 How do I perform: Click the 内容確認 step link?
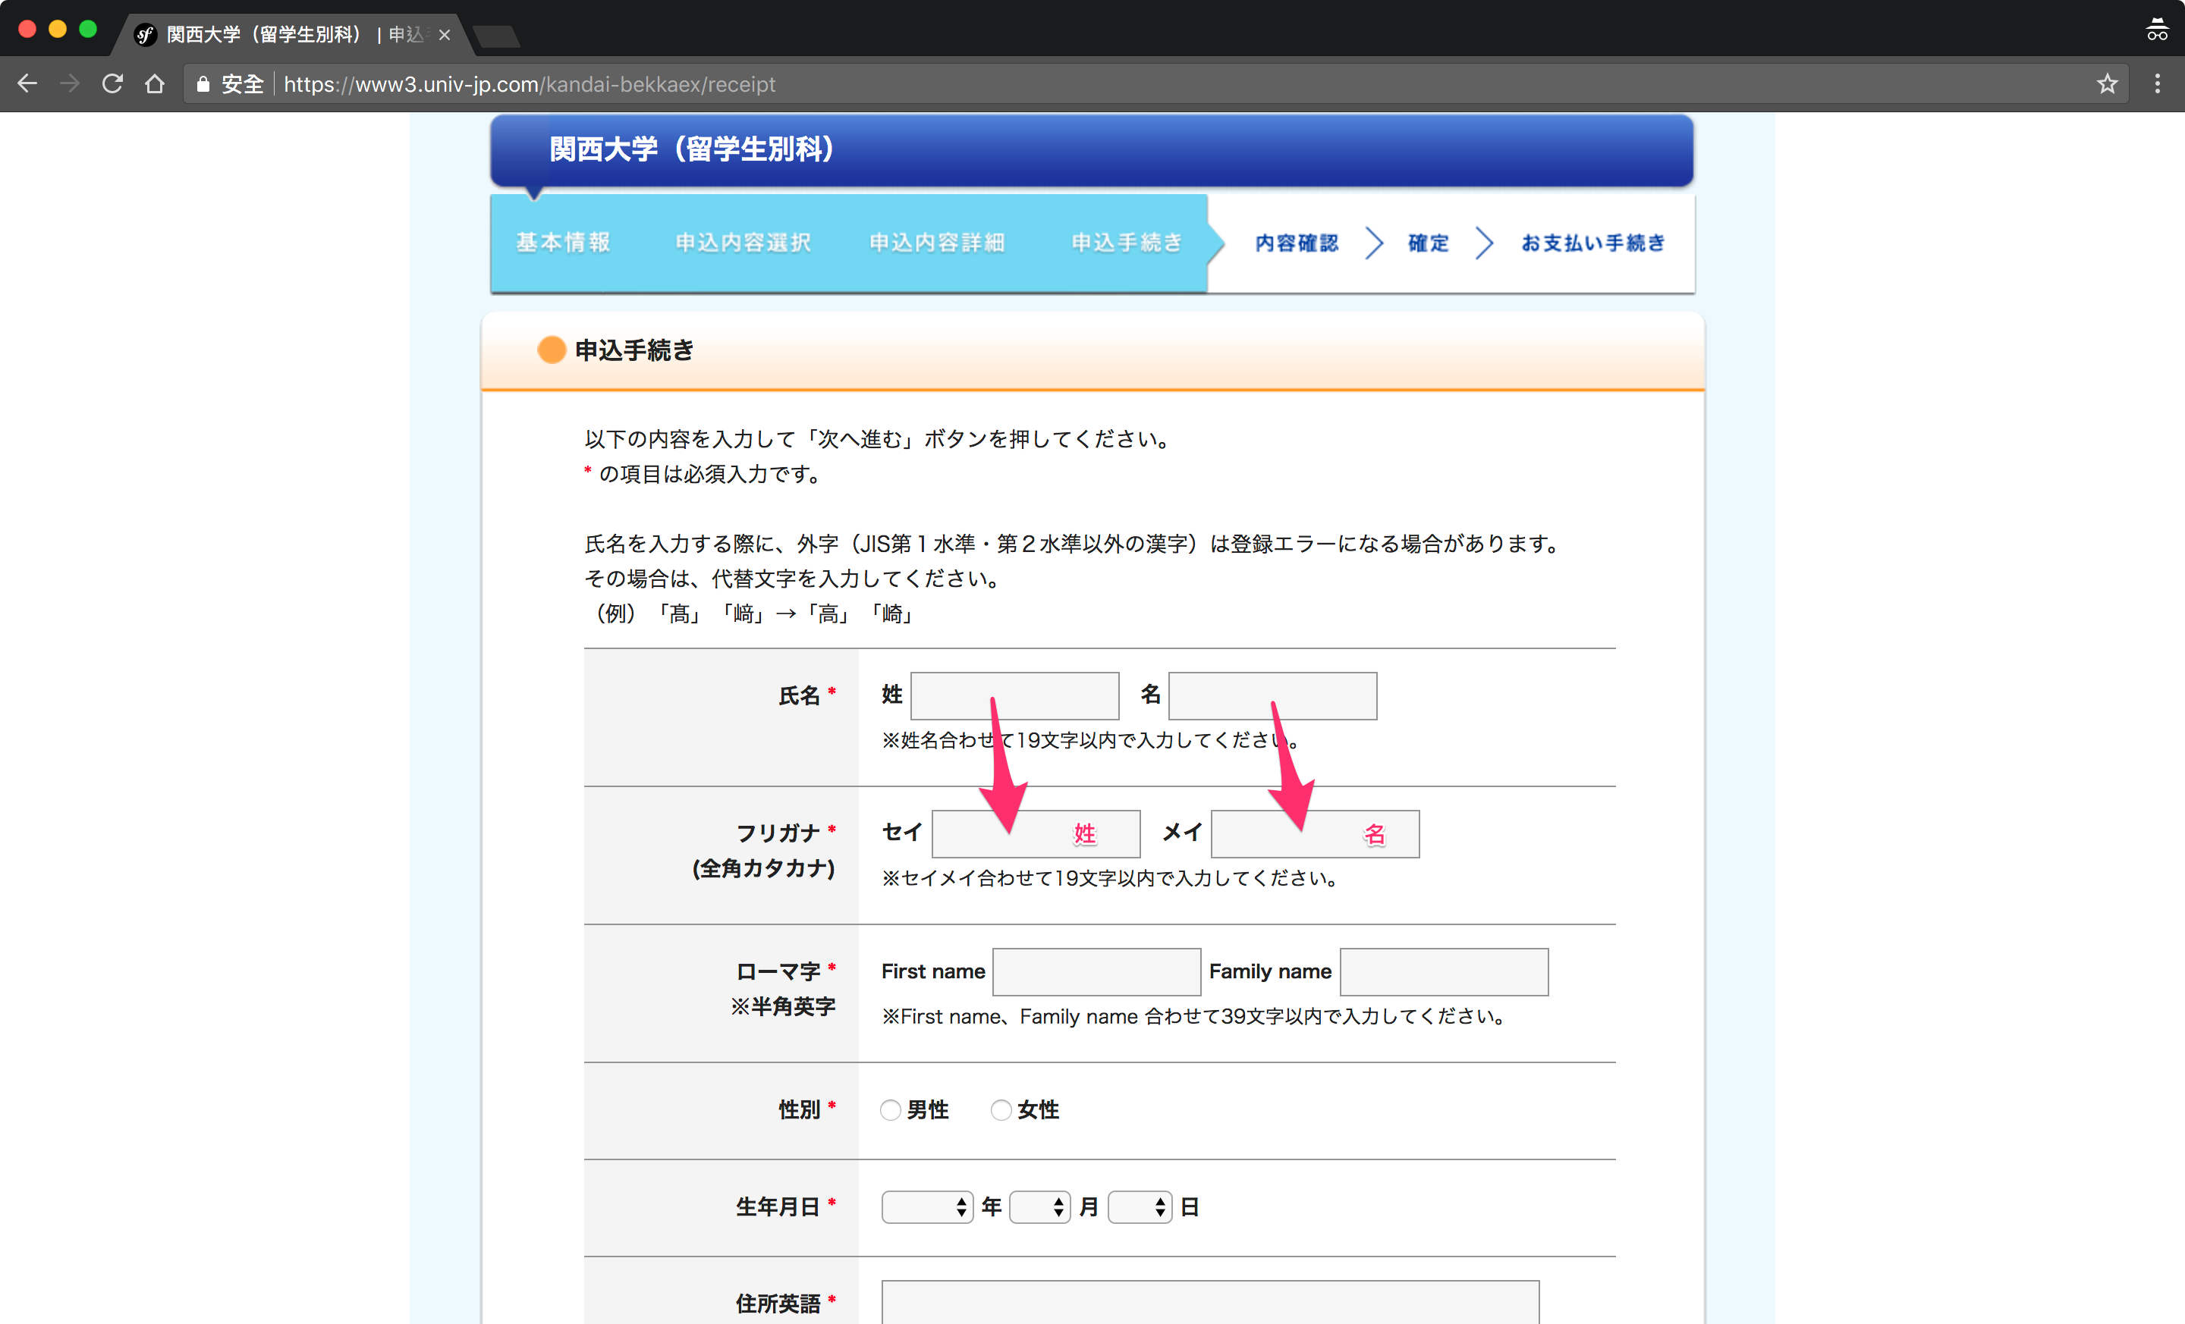pyautogui.click(x=1297, y=243)
